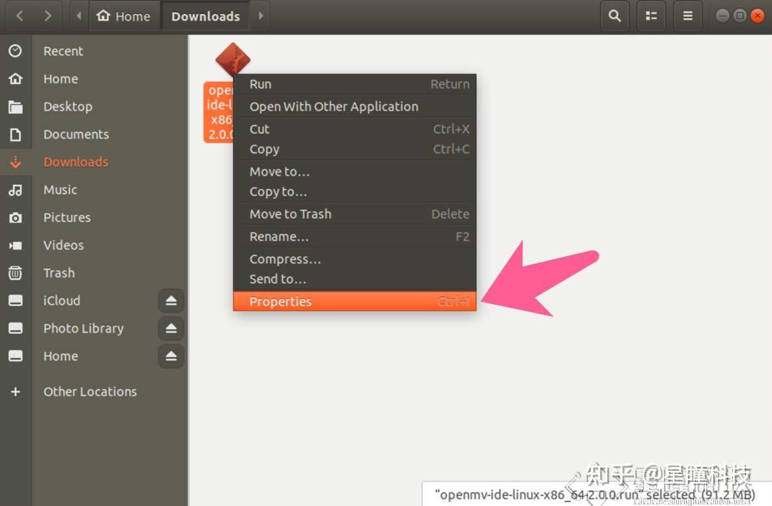Click the chevron after the Downloads tab
The width and height of the screenshot is (772, 506).
[261, 16]
